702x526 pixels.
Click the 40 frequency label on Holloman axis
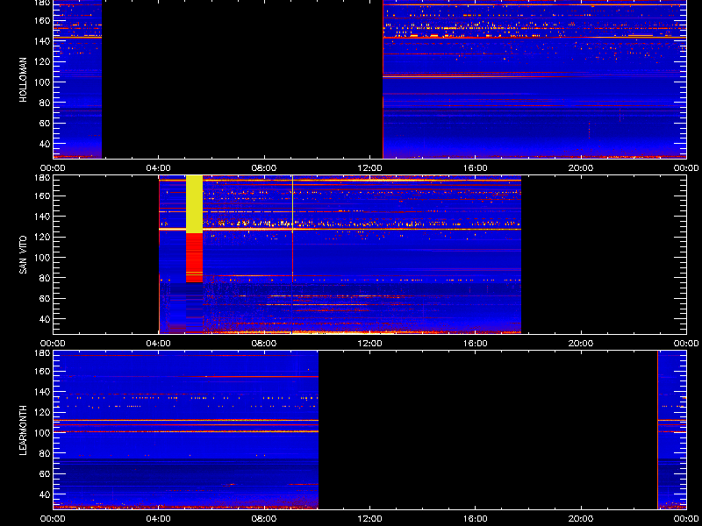pyautogui.click(x=45, y=144)
